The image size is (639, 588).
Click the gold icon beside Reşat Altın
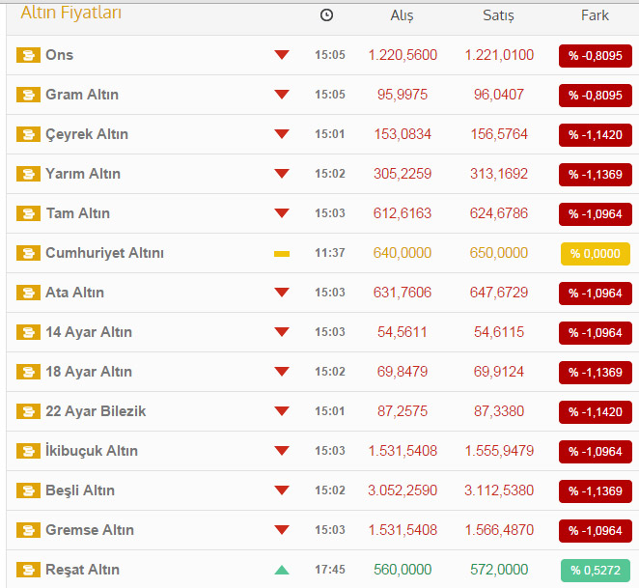[x=28, y=570]
